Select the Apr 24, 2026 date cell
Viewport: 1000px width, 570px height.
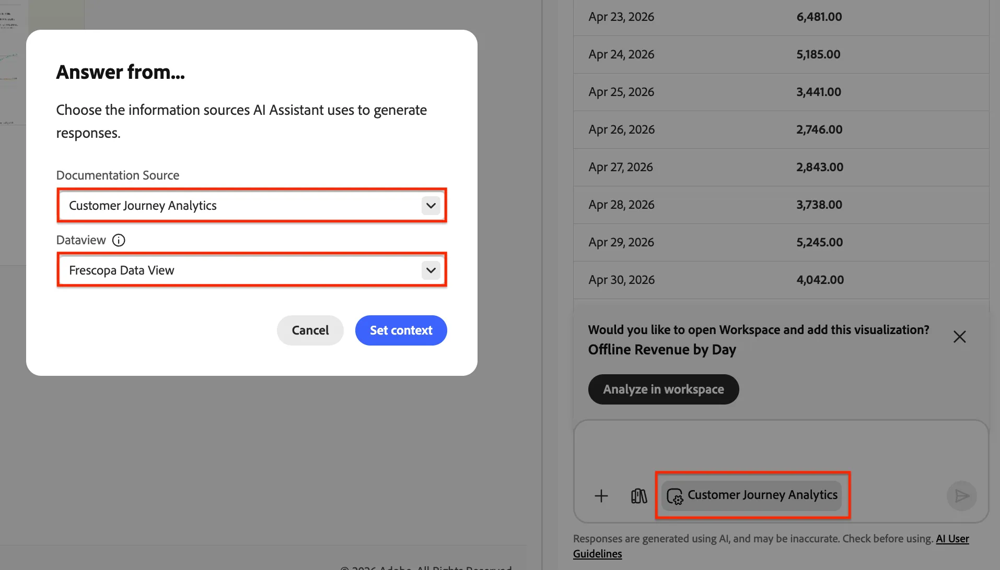click(x=622, y=54)
